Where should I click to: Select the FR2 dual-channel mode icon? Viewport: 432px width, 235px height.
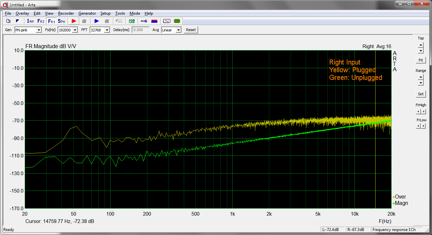tap(41, 21)
